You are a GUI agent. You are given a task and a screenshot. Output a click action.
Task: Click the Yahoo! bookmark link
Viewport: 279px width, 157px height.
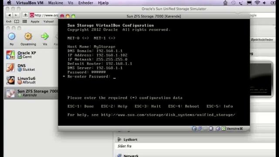click(x=48, y=21)
